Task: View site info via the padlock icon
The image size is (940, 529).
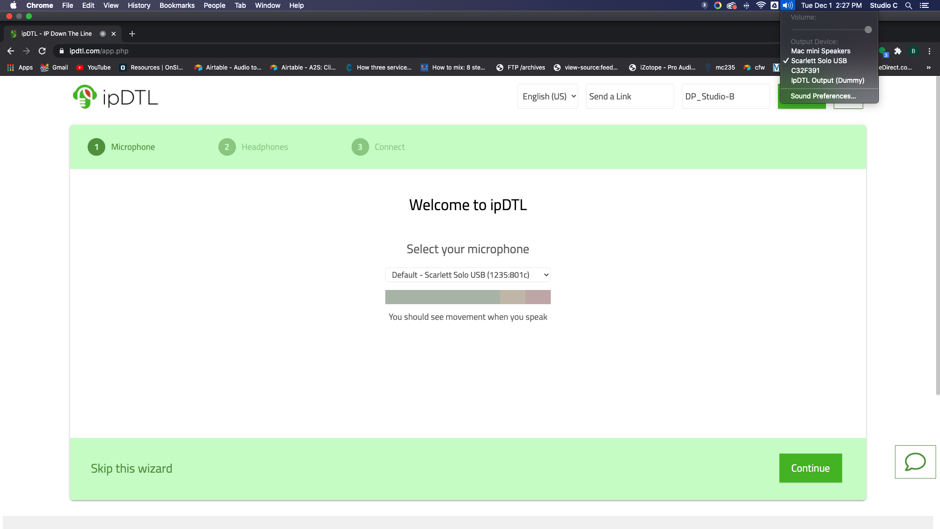Action: pyautogui.click(x=61, y=51)
